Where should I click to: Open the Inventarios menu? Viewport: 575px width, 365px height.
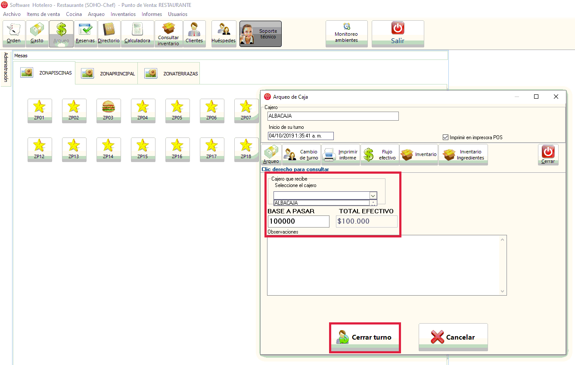tap(123, 14)
